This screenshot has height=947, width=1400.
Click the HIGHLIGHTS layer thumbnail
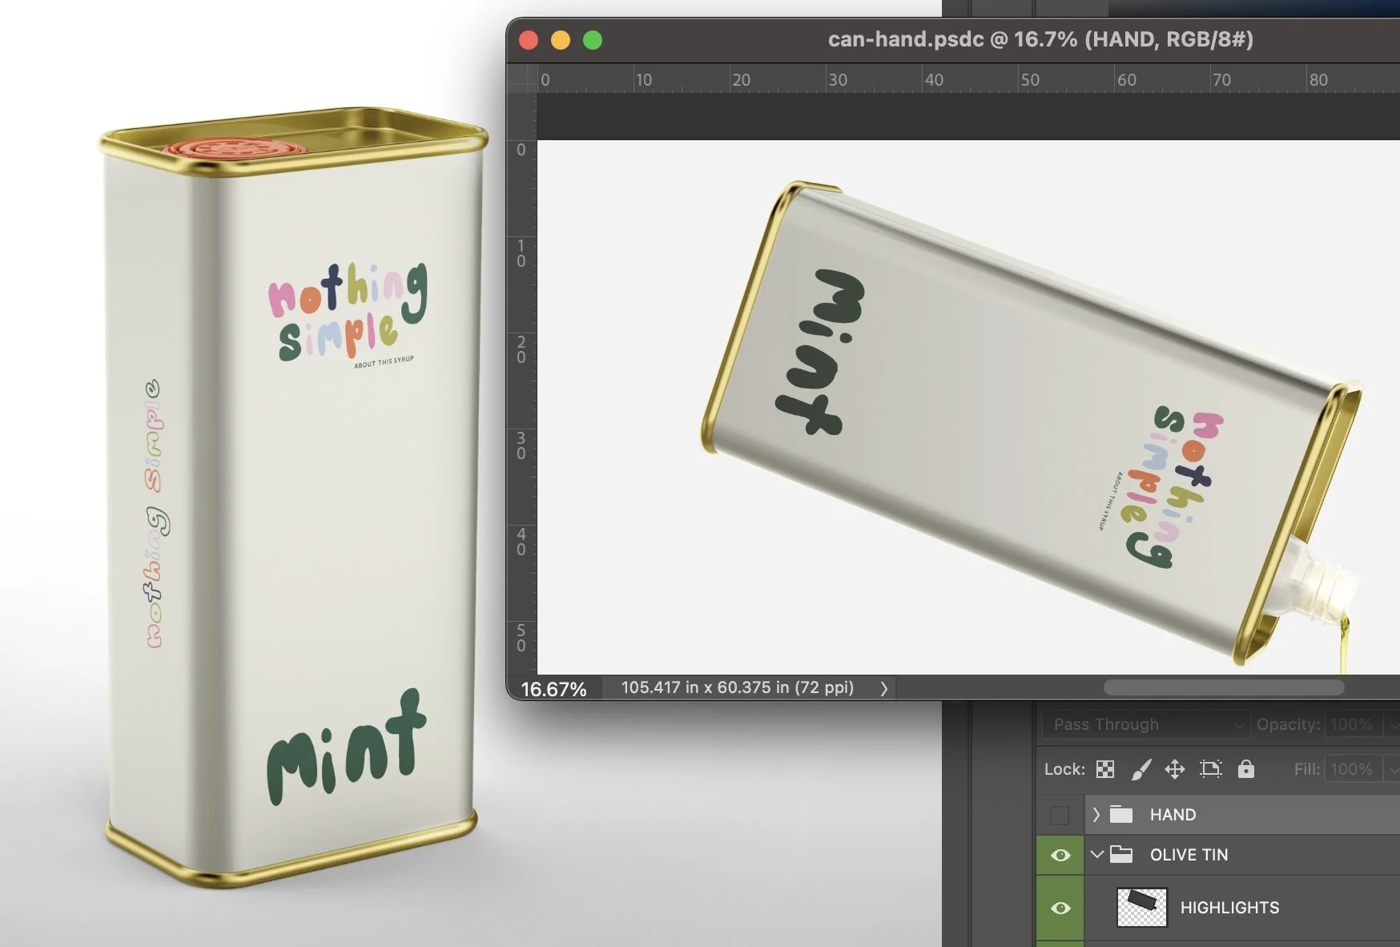[x=1141, y=907]
